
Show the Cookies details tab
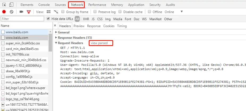click(109, 26)
